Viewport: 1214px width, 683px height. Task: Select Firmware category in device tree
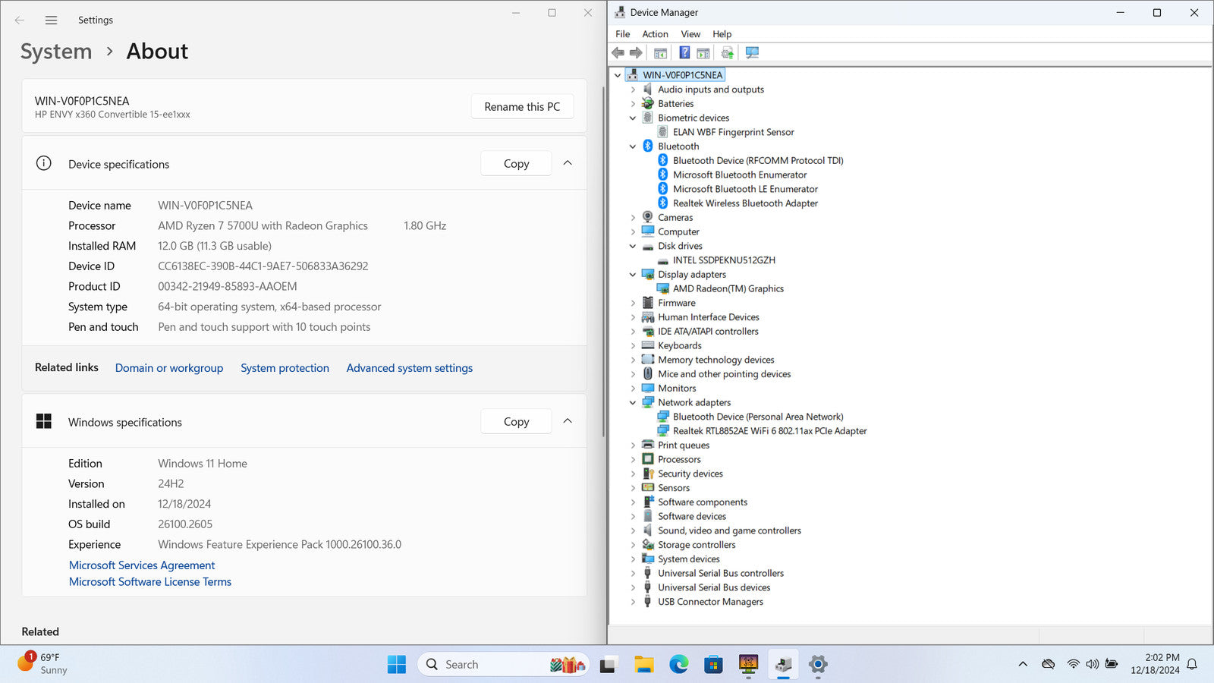pos(676,303)
